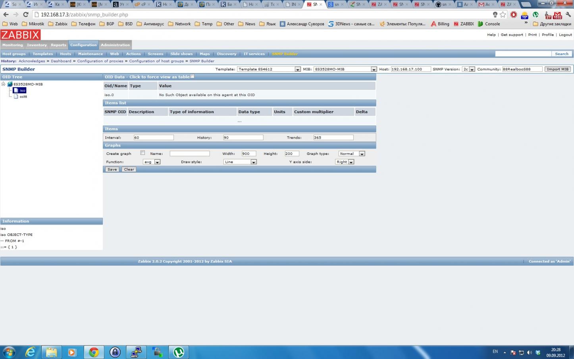Viewport: 574px width, 359px height.
Task: Click the Get support link
Action: point(512,35)
